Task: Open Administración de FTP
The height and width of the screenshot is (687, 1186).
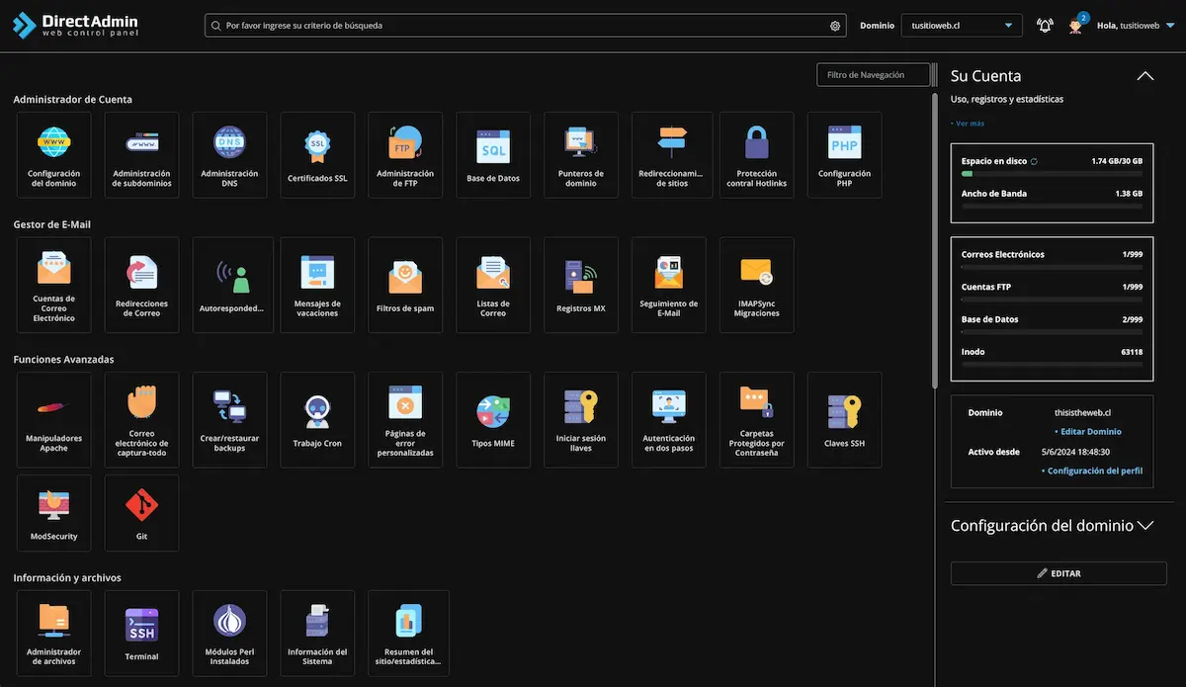Action: [405, 154]
